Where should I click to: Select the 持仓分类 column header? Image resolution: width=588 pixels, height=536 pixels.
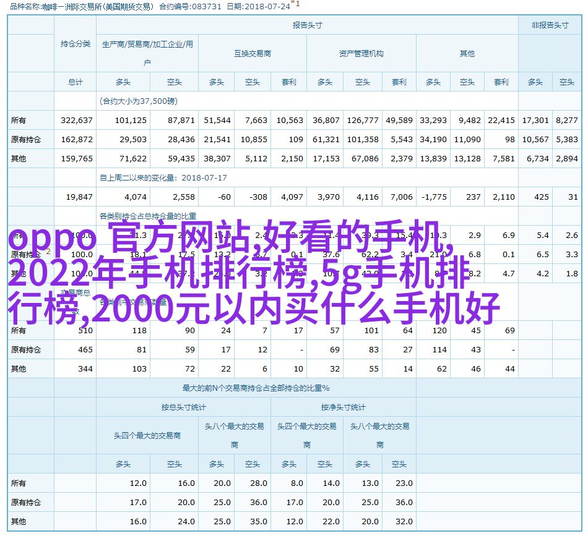click(76, 44)
